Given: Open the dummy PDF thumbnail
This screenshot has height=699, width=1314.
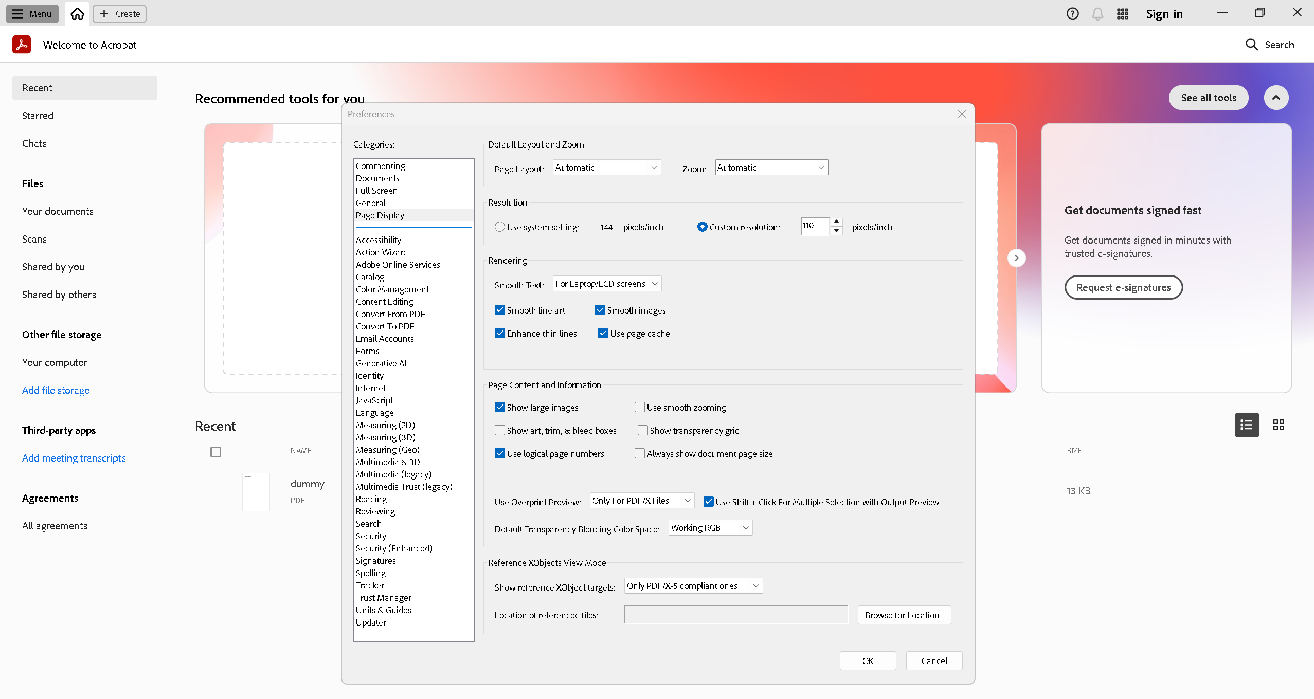Looking at the screenshot, I should (256, 491).
